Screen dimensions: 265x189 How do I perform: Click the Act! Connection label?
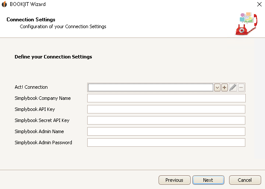pyautogui.click(x=31, y=87)
